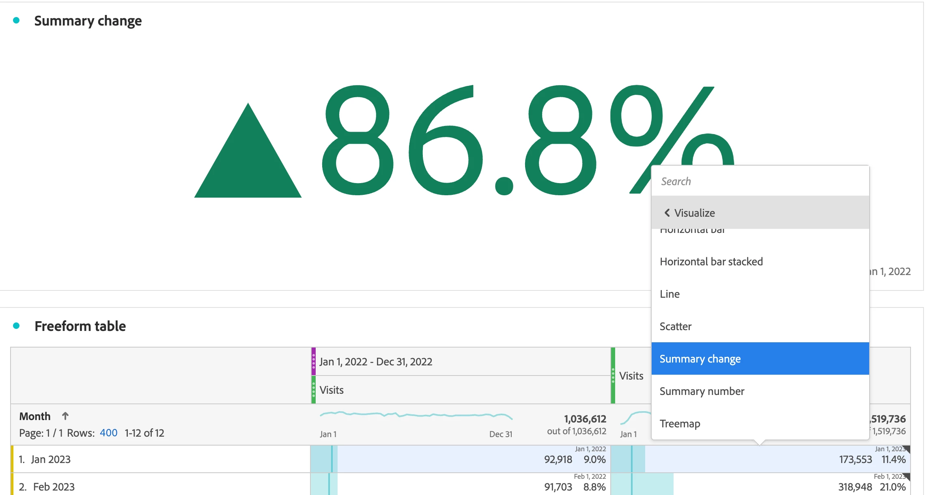Open the Rows 400 setting link
Image resolution: width=928 pixels, height=495 pixels.
point(108,433)
